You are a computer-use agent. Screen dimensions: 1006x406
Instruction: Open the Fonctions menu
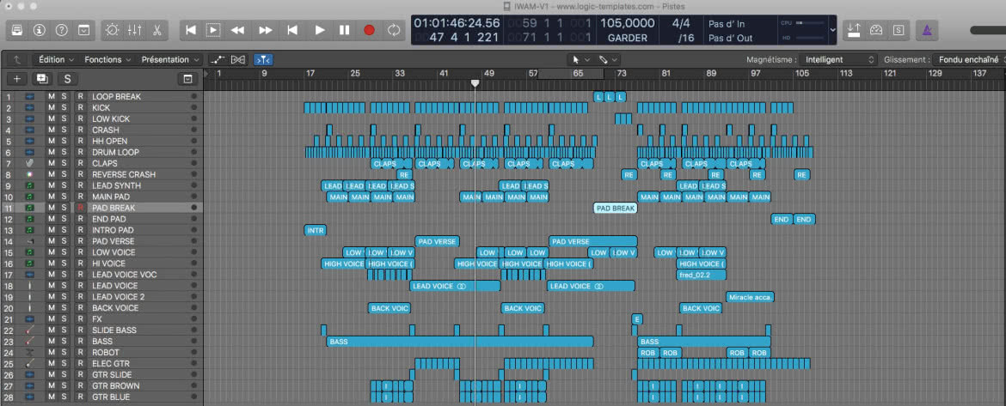tap(107, 59)
